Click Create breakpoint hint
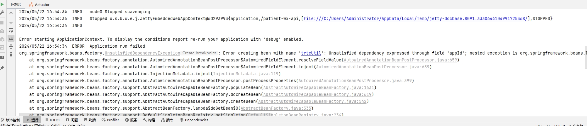Viewport: 587px width, 126px height. (x=199, y=53)
